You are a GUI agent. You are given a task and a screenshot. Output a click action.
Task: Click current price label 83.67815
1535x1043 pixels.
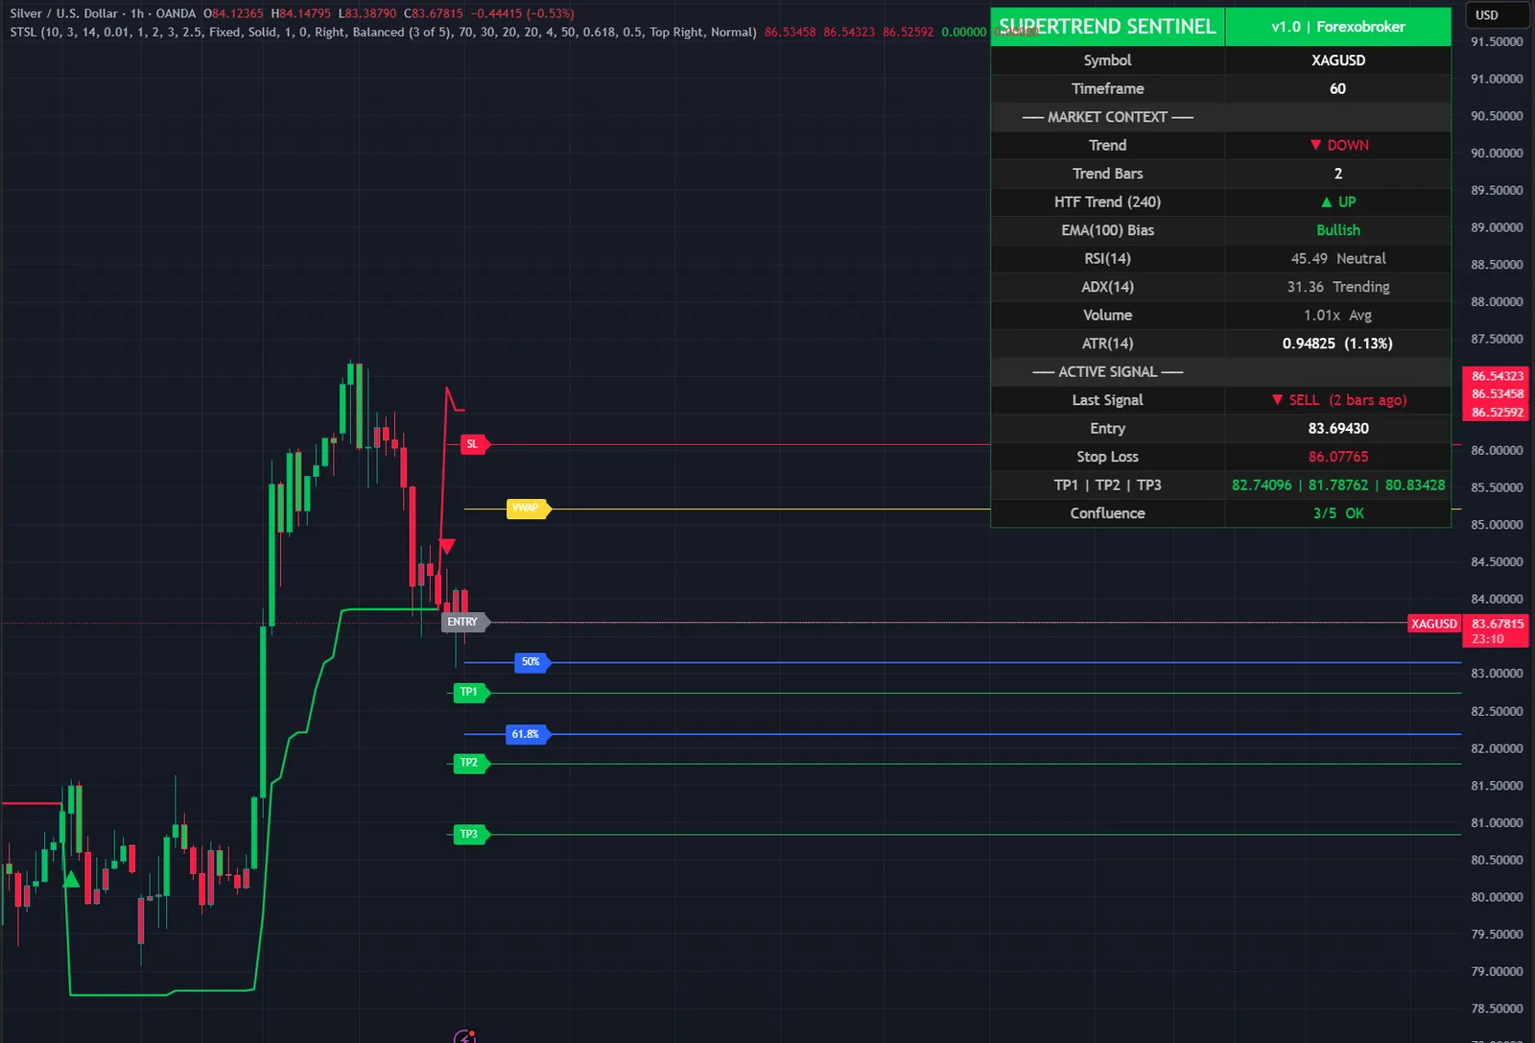point(1497,624)
